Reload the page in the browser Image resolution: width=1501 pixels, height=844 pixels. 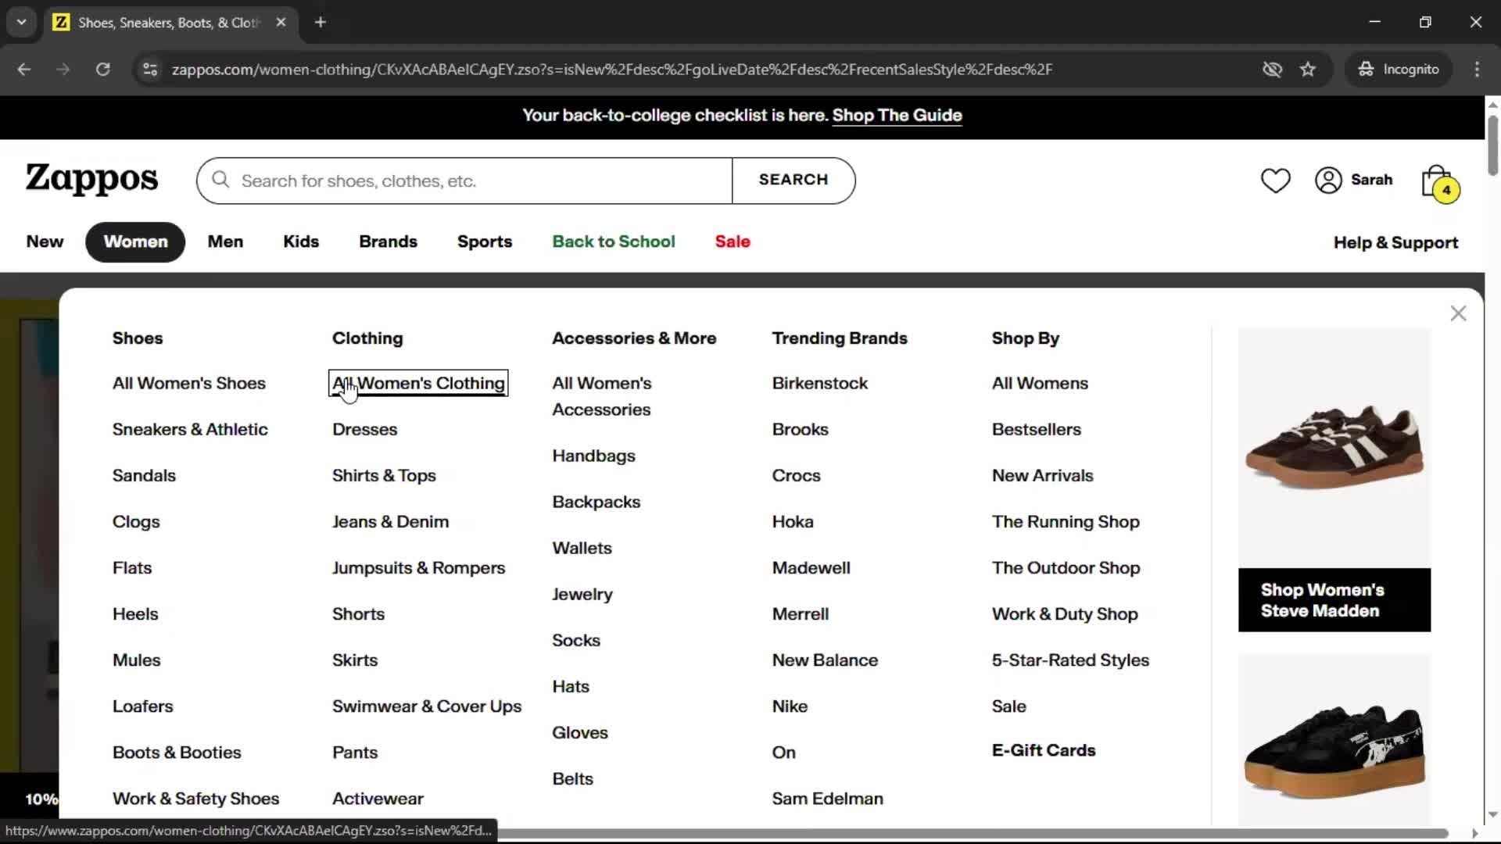click(x=102, y=70)
